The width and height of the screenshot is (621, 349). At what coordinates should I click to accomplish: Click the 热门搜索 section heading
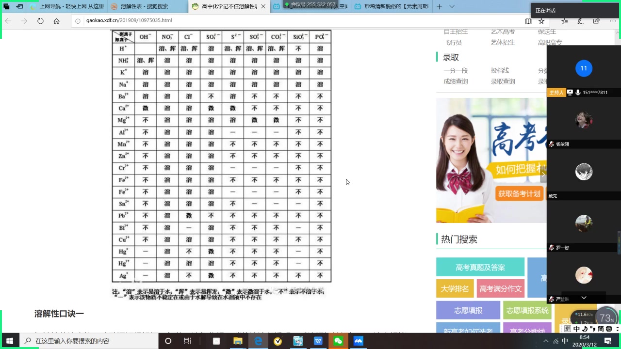[x=459, y=239]
